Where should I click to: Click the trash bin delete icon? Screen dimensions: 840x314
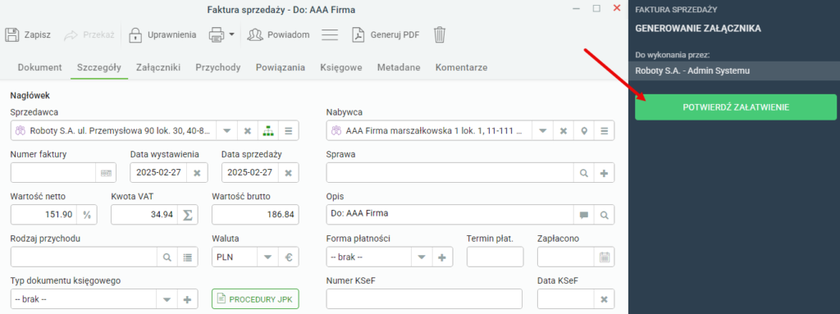(440, 34)
